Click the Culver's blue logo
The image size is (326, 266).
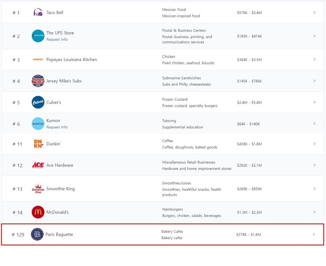click(x=38, y=102)
